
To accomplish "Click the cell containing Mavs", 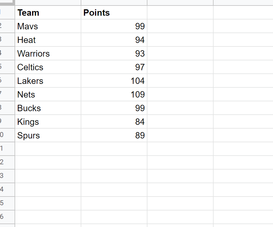I will 48,26.
